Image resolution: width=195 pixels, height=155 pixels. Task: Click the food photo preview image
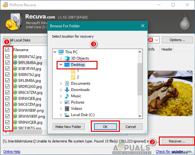[x=170, y=93]
